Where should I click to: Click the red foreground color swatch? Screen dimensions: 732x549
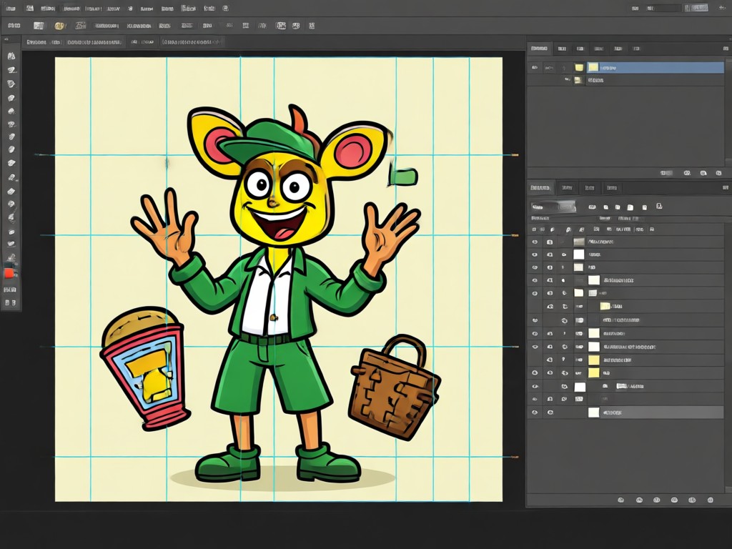(9, 273)
